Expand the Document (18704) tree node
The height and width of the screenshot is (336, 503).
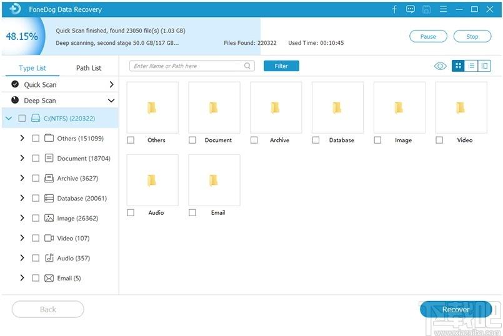tap(22, 158)
